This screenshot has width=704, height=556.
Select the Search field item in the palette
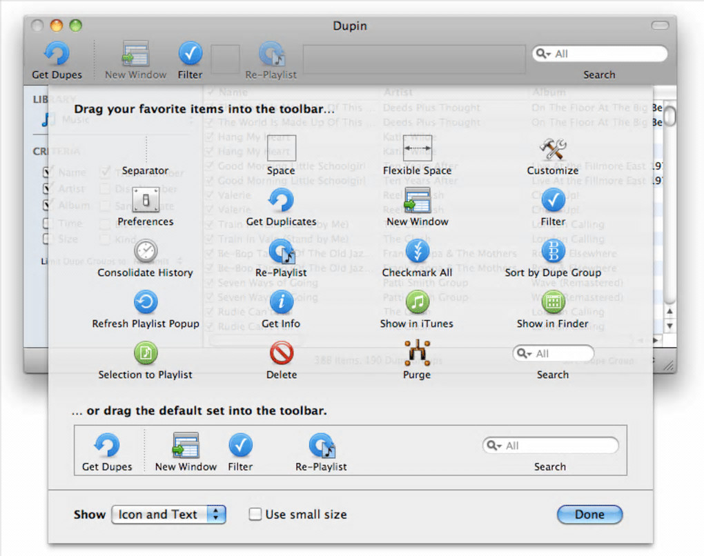pos(553,354)
